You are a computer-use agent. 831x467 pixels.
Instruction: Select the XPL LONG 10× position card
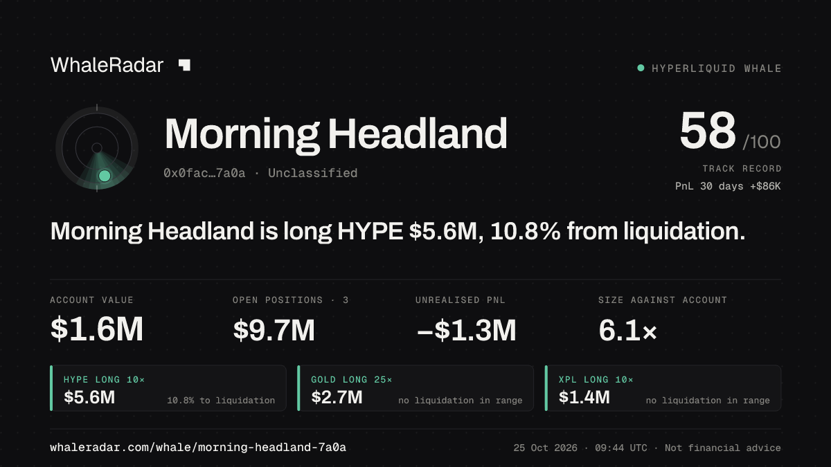point(663,388)
